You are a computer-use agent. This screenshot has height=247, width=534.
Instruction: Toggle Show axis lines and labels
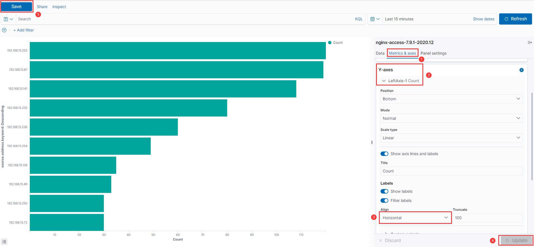coord(384,154)
